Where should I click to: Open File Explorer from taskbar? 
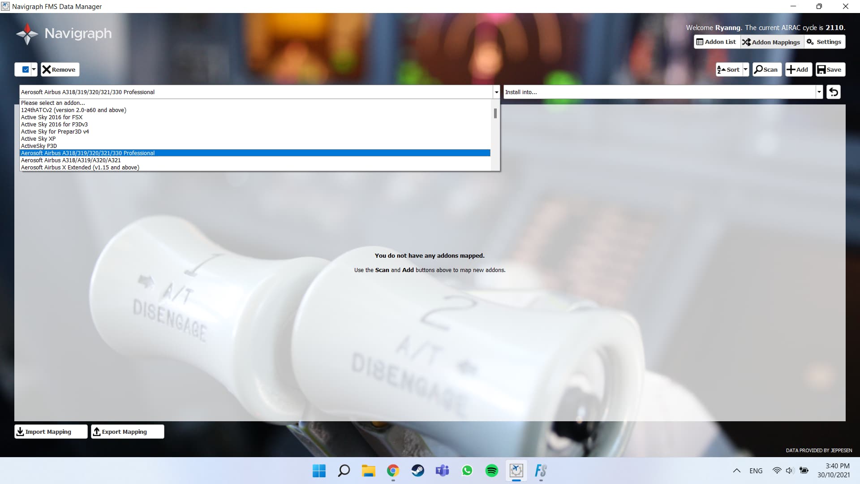pyautogui.click(x=368, y=471)
